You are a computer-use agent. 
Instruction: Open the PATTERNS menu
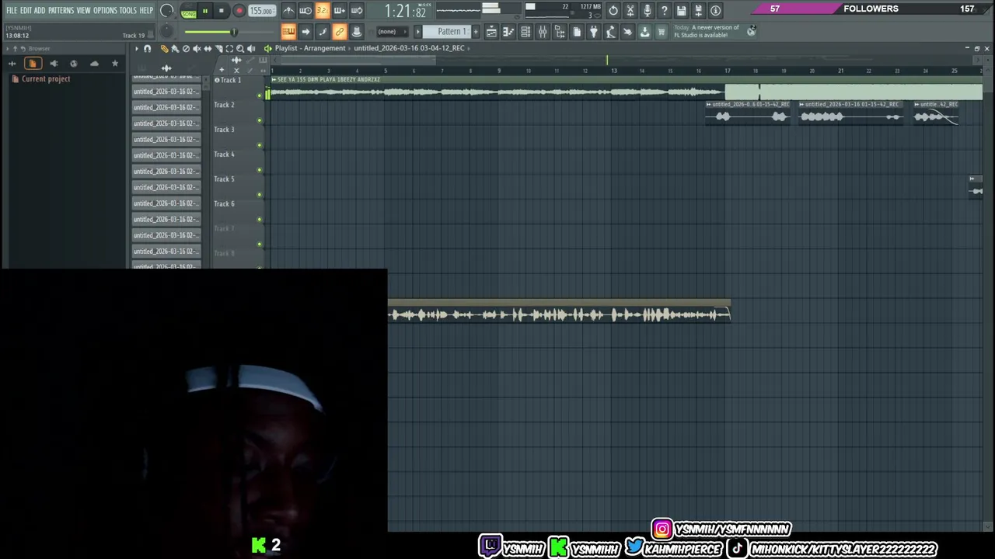pos(61,10)
